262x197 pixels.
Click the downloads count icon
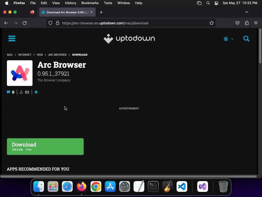(x=21, y=92)
